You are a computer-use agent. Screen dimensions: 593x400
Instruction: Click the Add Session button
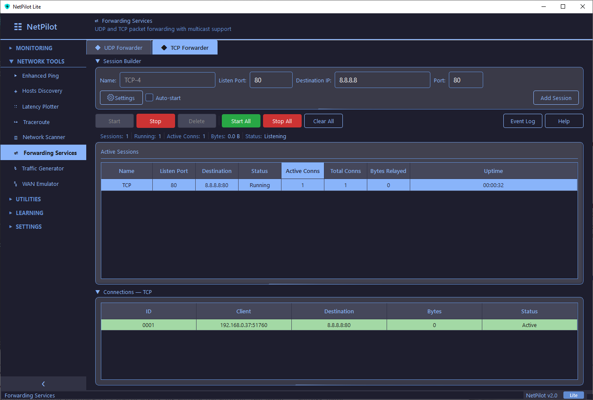click(x=556, y=98)
